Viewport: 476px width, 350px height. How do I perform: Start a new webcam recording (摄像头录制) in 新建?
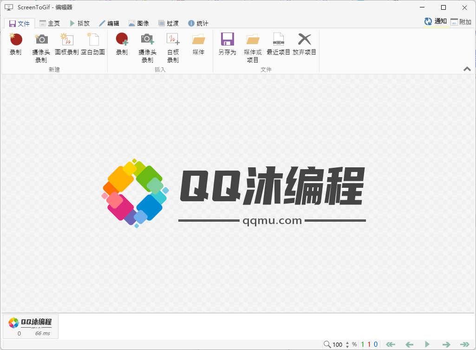[x=41, y=48]
